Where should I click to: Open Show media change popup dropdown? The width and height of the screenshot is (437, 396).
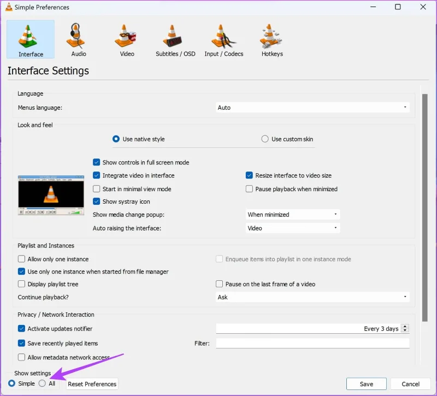[293, 215]
